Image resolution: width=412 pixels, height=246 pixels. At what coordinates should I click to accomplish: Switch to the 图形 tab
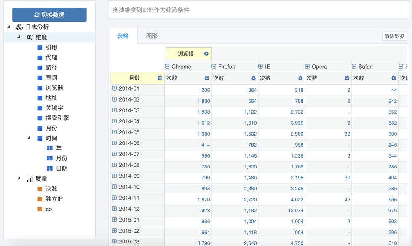click(152, 36)
